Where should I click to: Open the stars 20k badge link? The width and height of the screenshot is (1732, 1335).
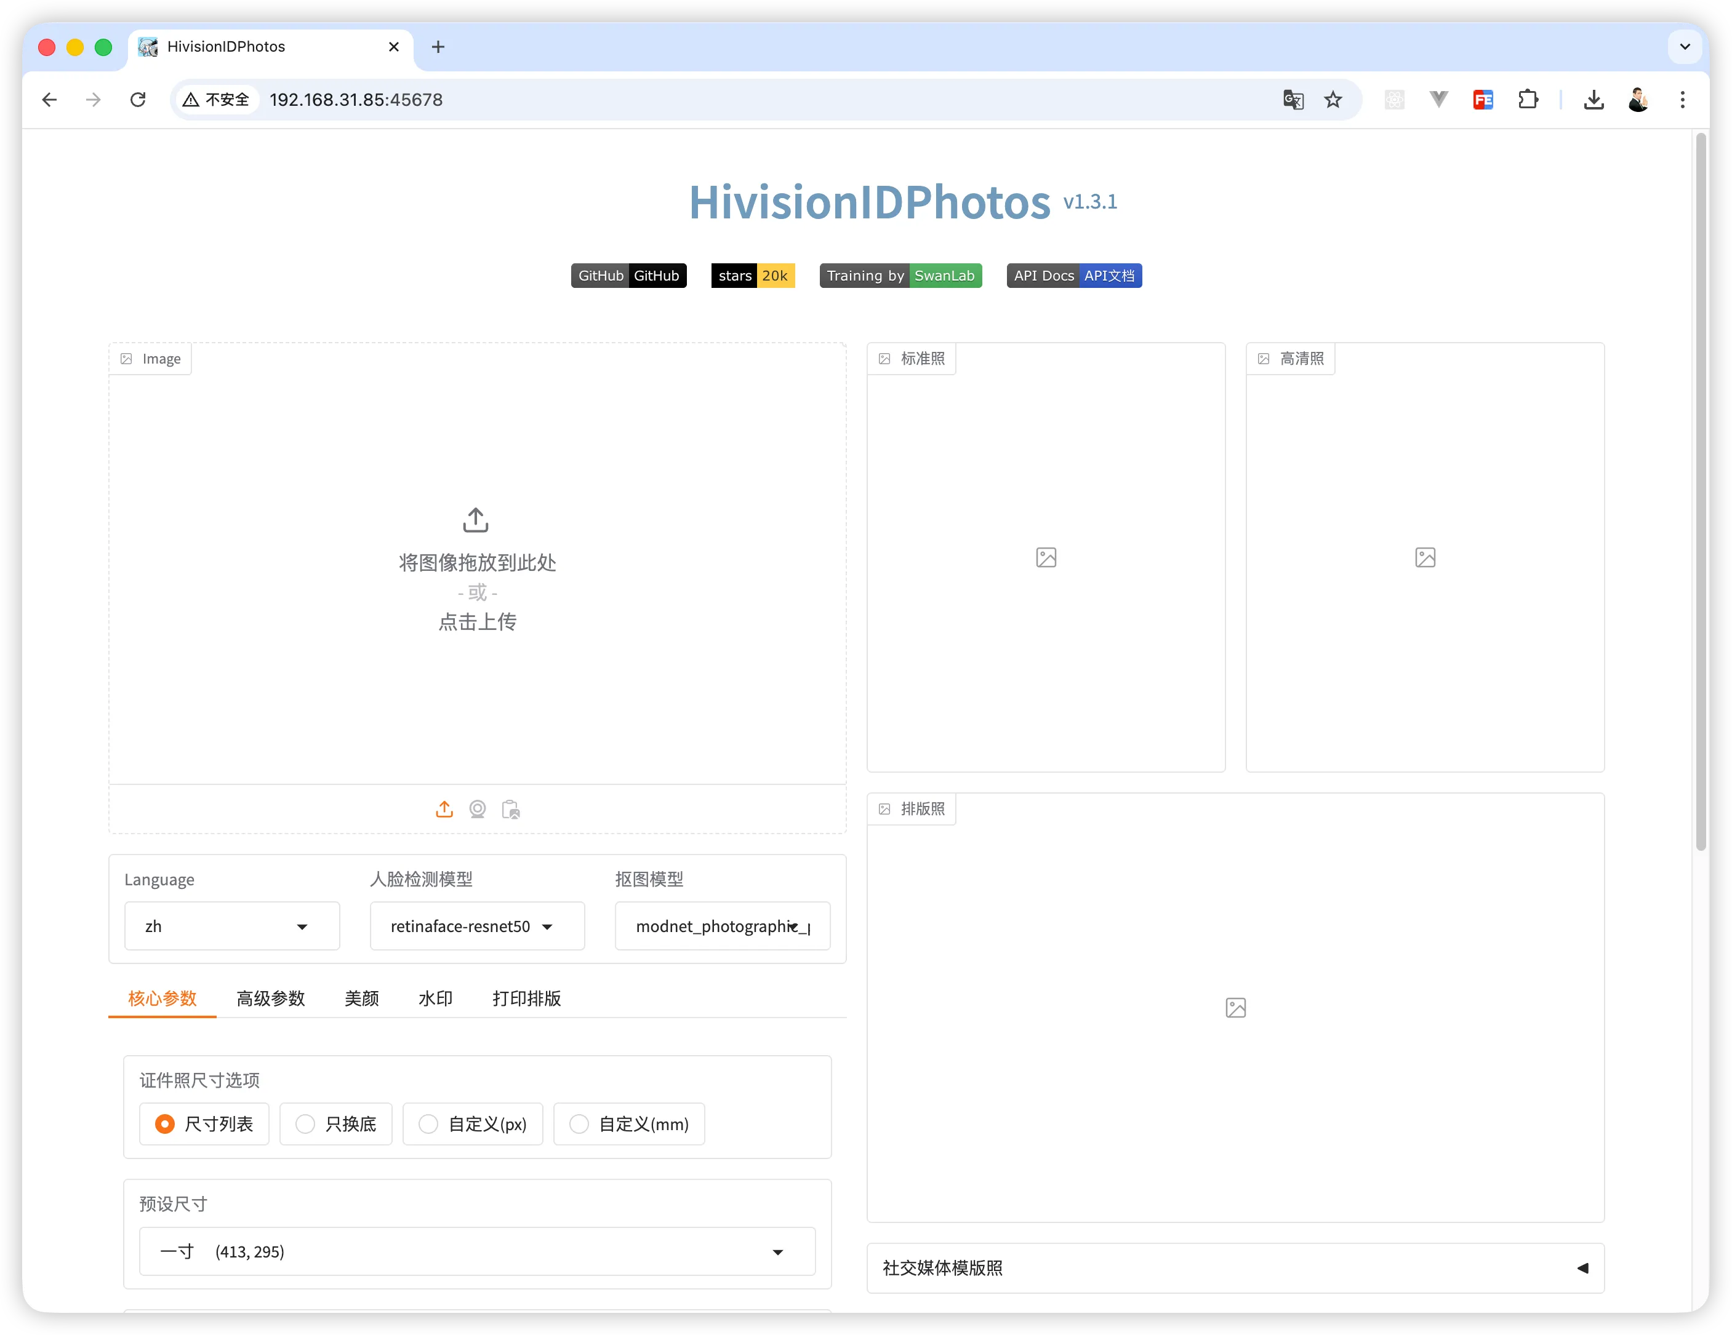[753, 275]
